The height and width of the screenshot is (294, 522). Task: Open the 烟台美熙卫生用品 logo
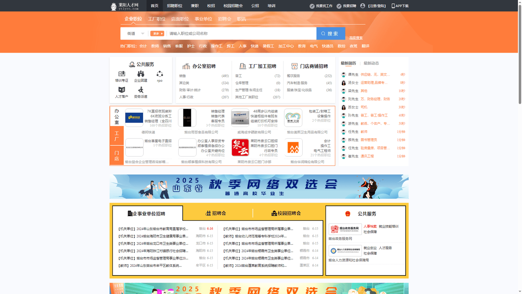(x=293, y=118)
